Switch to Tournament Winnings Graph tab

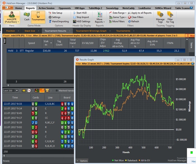click(x=91, y=31)
